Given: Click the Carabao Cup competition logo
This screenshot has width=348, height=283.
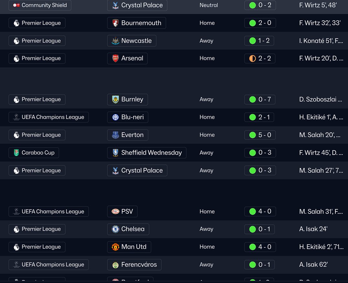Looking at the screenshot, I should tap(16, 153).
